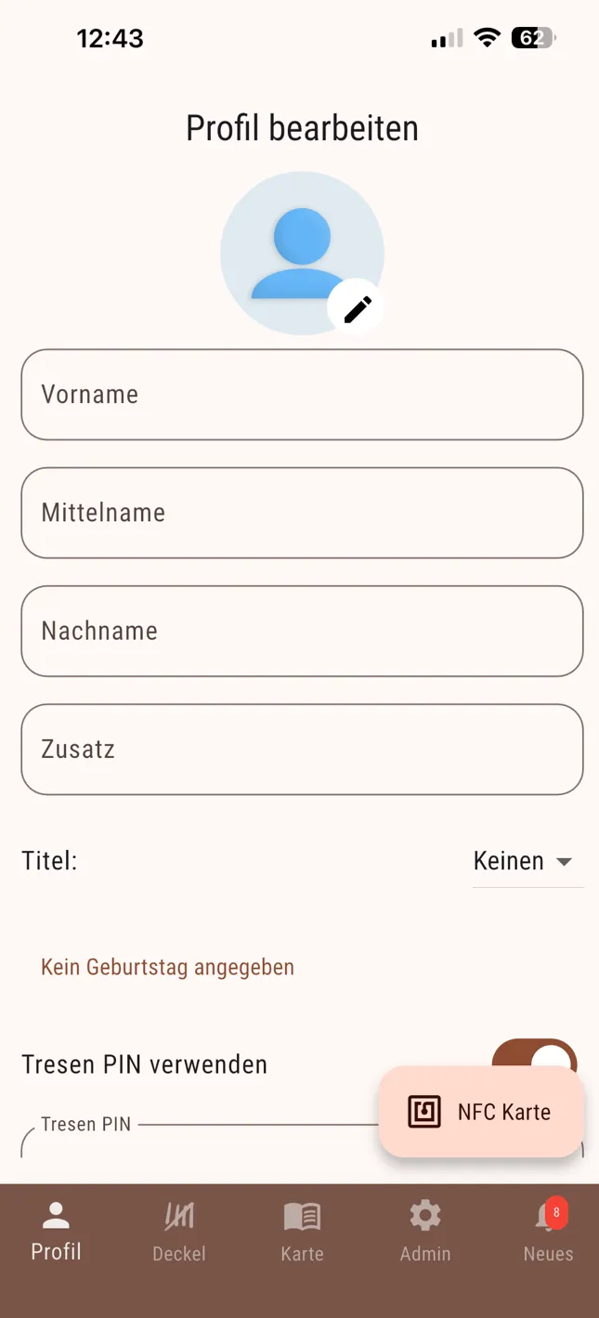Image resolution: width=599 pixels, height=1318 pixels.
Task: Click the NFC symbol inside the NFC Karte button
Action: [423, 1111]
